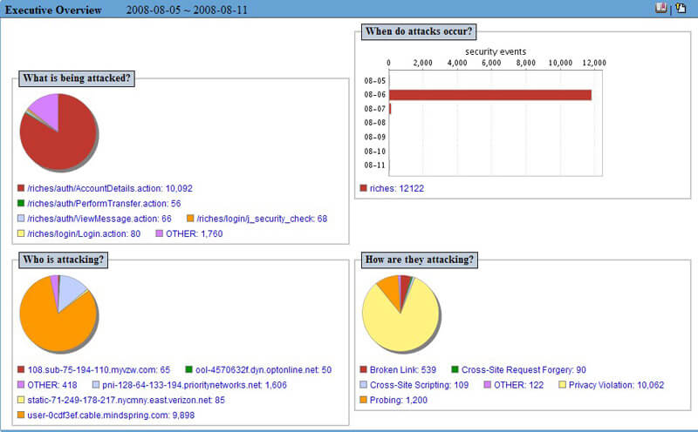
Task: Open Broken Link: 539 legend link
Action: (x=403, y=370)
